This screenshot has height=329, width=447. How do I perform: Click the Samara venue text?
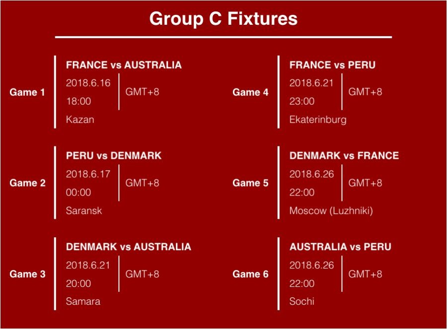coord(83,301)
